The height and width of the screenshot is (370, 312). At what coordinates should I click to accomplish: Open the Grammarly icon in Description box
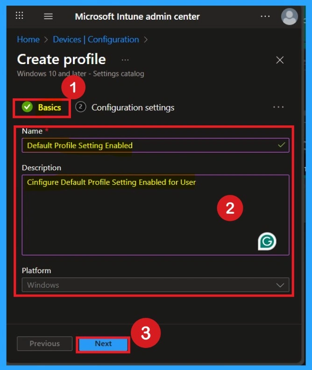[267, 241]
